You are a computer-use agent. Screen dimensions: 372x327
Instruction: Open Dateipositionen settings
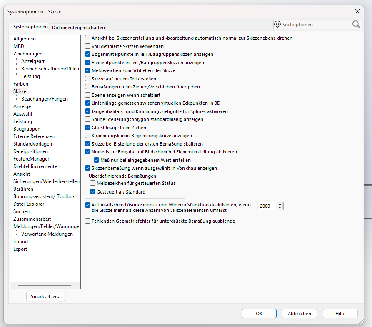30,151
